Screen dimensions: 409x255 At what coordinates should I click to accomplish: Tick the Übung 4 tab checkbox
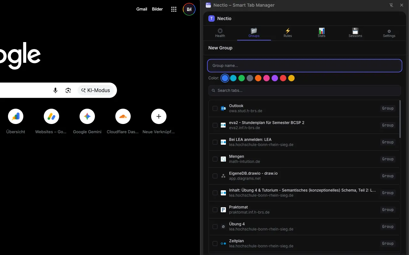tap(215, 227)
